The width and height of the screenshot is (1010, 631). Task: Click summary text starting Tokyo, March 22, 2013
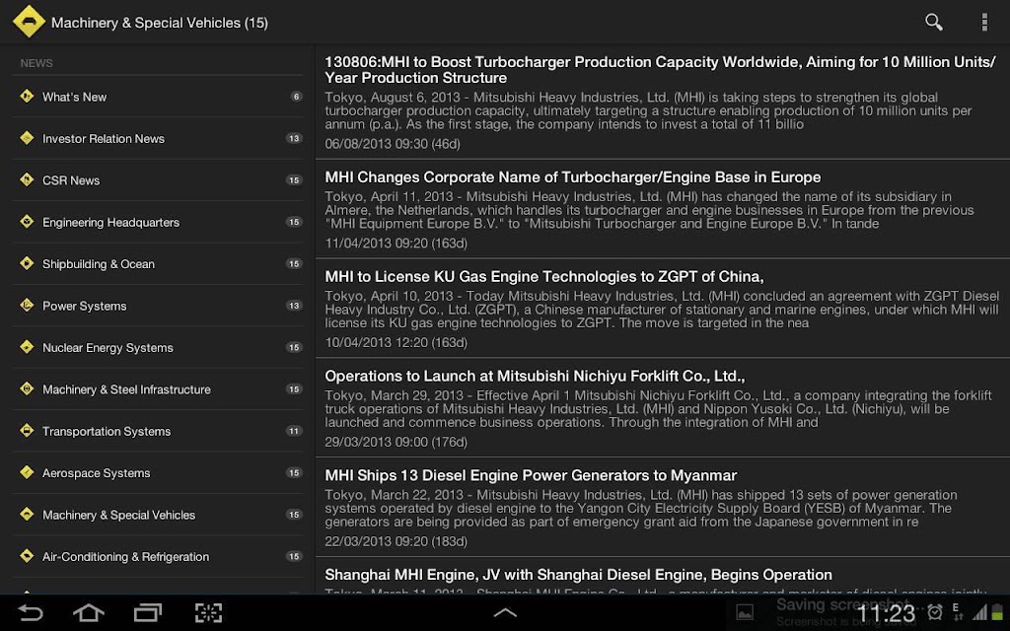(x=641, y=508)
